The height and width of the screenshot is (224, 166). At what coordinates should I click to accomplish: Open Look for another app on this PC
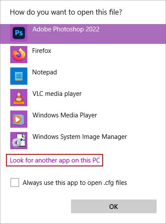pyautogui.click(x=55, y=160)
